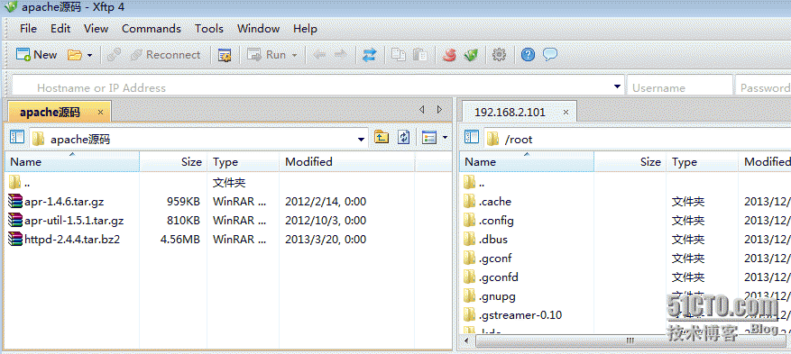
Task: Click the disconnect link icon
Action: click(115, 55)
